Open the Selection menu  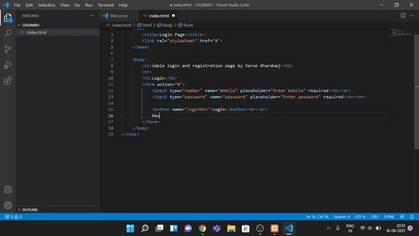[46, 5]
